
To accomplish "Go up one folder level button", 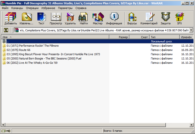I will click(x=6, y=30).
